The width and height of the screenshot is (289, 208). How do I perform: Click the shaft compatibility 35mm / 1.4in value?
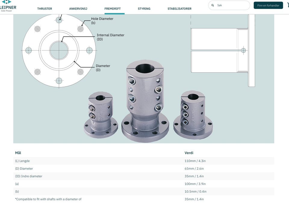[194, 199]
